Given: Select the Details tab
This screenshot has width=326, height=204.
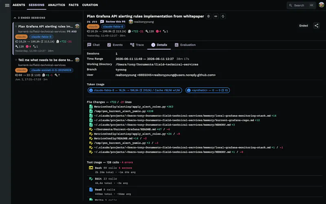Looking at the screenshot, I should click(x=159, y=45).
